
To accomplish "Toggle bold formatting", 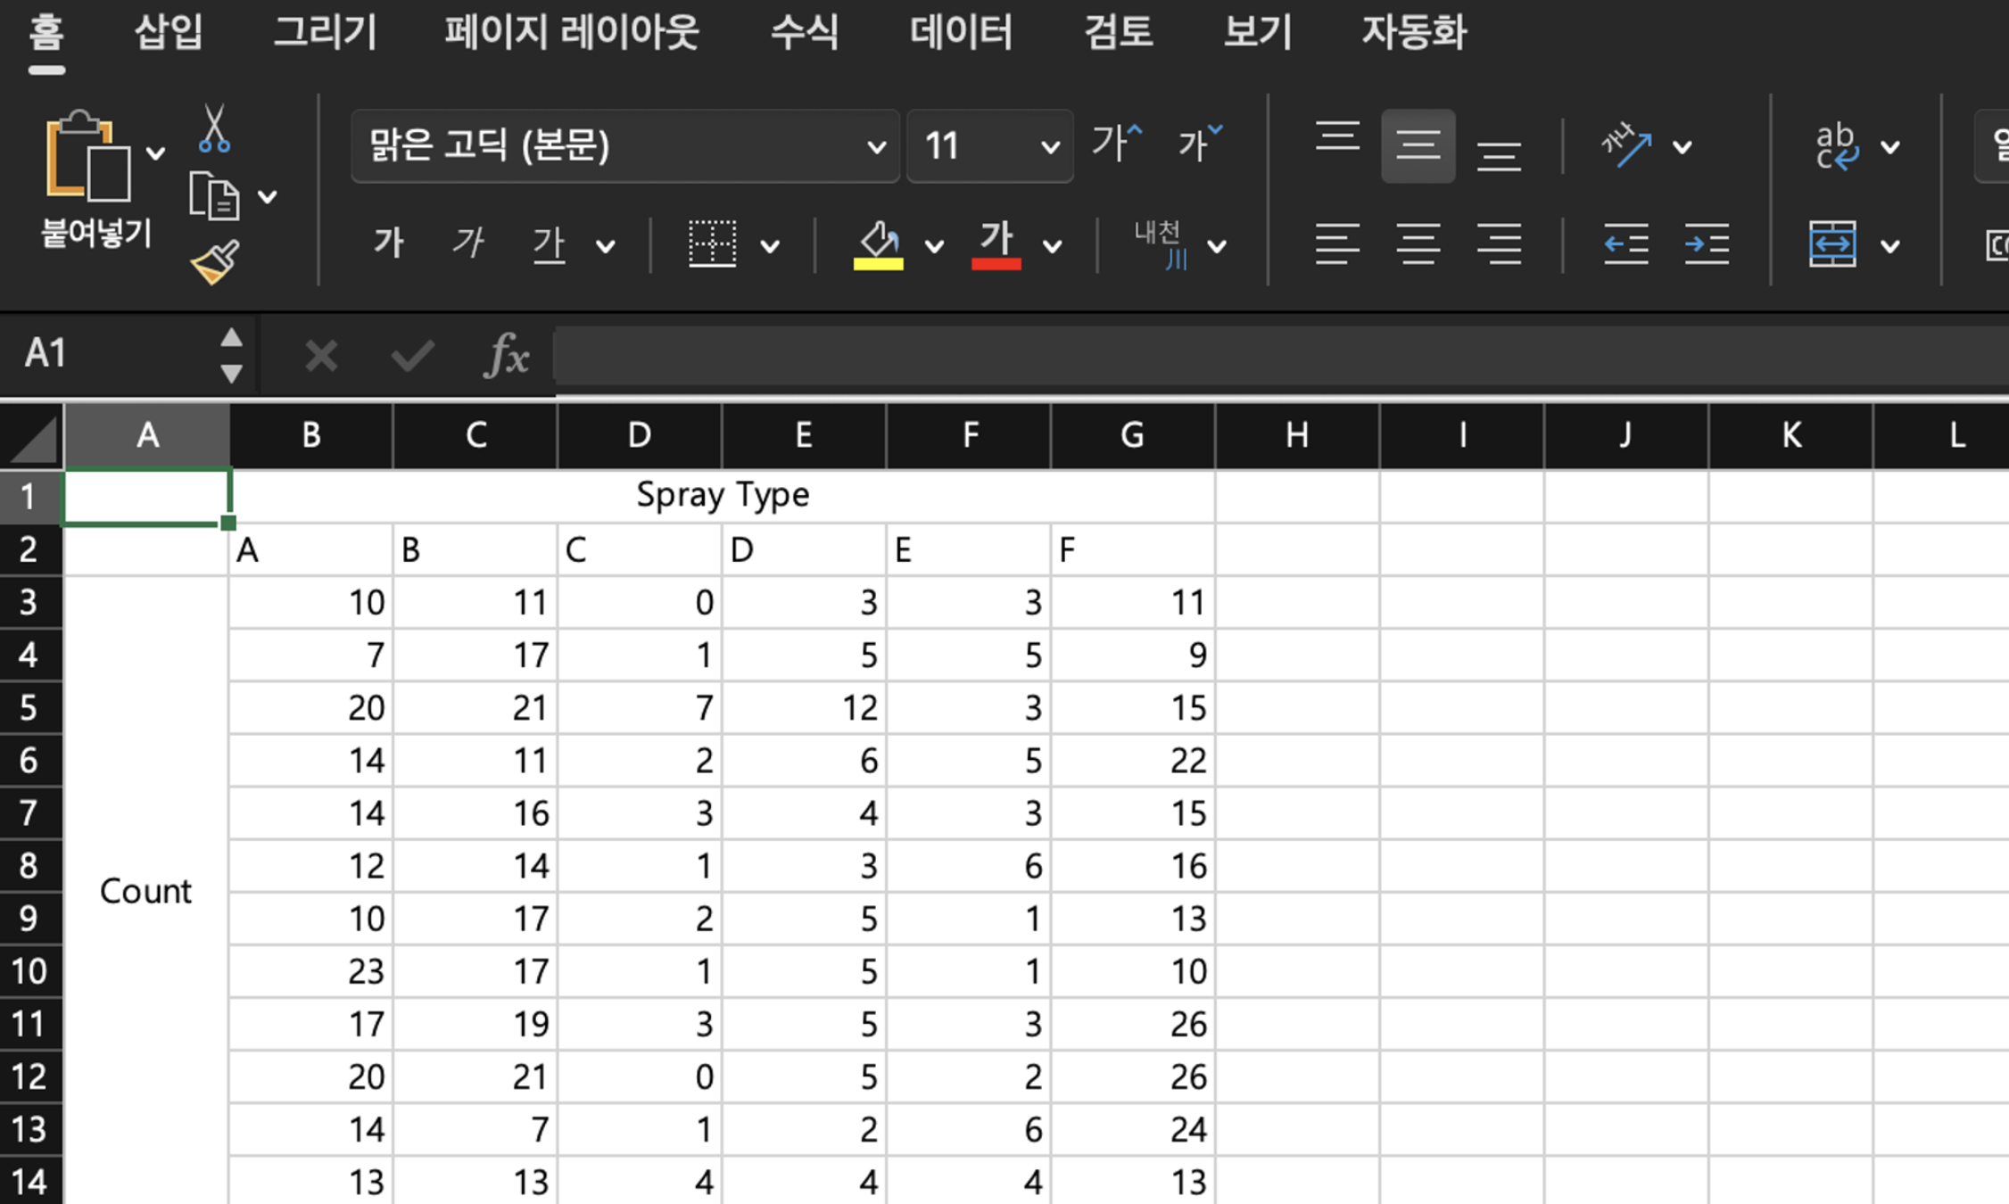I will point(389,243).
